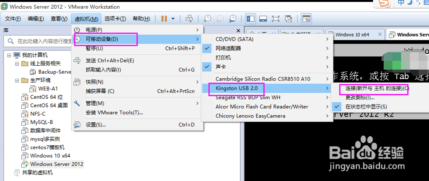Viewport: 429px width, 181px height.
Task: Expand Cambridge Silicon Radio CSR8510 A10 submenu
Action: tap(267, 79)
